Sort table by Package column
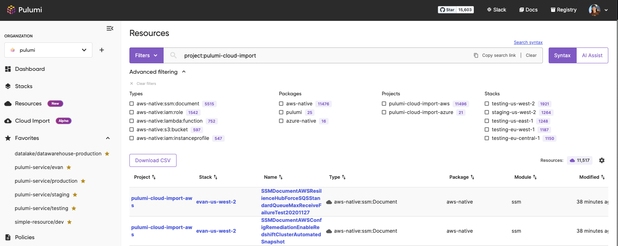 pyautogui.click(x=462, y=177)
